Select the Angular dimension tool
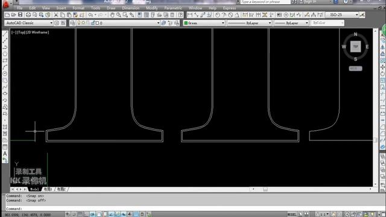 (237, 15)
